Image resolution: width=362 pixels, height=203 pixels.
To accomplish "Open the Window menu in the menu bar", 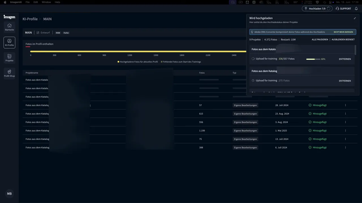I will pos(46,2).
